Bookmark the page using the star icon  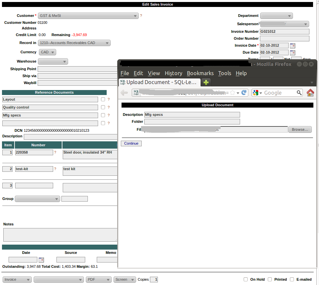[232, 93]
